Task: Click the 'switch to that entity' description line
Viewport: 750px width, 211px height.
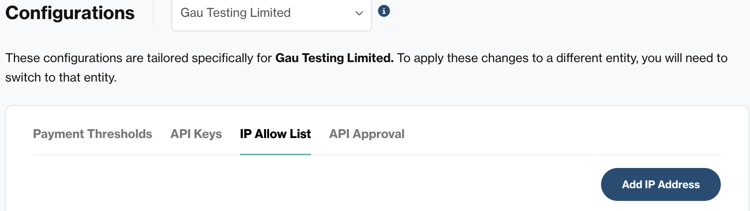Action: pyautogui.click(x=61, y=77)
